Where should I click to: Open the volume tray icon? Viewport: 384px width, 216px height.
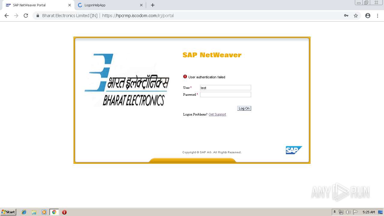point(348,212)
